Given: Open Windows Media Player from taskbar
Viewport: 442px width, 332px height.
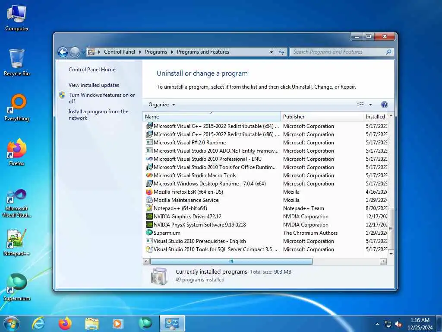Looking at the screenshot, I should (117, 323).
